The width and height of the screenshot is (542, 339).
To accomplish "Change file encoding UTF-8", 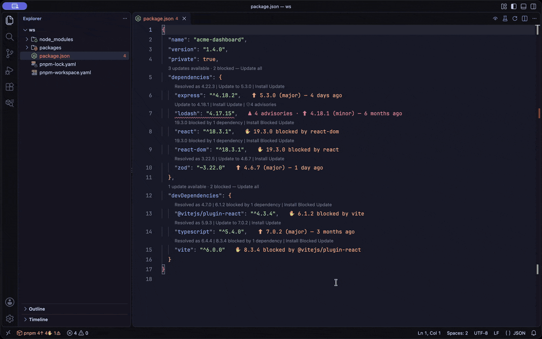I will pos(480,333).
